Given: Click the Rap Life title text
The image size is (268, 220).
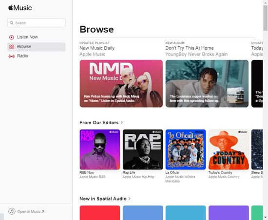Looking at the screenshot, I should 129,173.
